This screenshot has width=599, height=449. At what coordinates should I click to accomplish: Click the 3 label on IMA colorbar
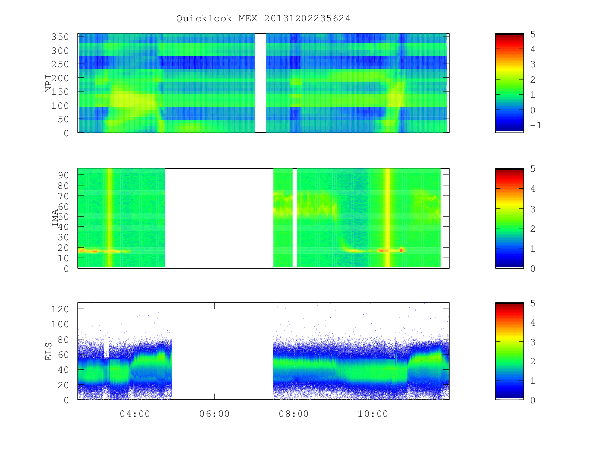[x=532, y=209]
